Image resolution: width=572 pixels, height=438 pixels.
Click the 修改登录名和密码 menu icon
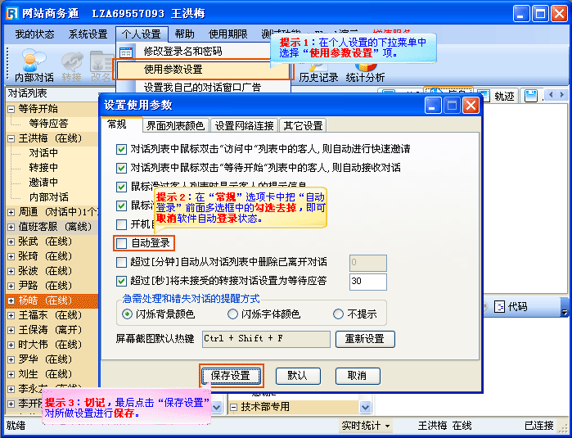click(x=127, y=52)
